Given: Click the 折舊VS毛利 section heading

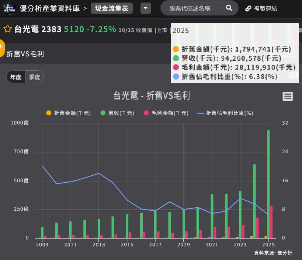Looking at the screenshot, I should coord(25,54).
